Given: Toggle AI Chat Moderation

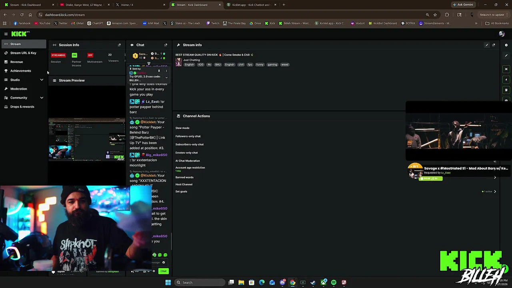Looking at the screenshot, I should pos(188,161).
